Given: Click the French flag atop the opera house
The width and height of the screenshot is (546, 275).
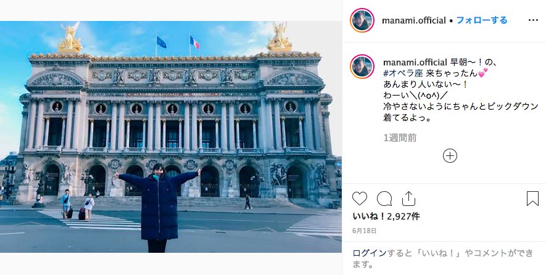Looking at the screenshot, I should click(x=194, y=43).
